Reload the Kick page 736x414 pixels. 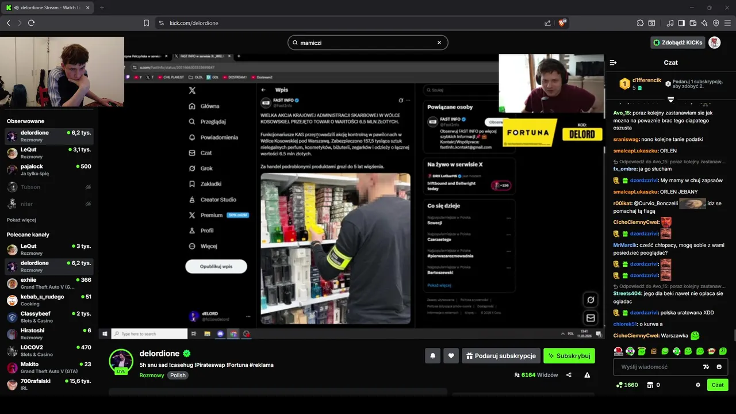31,23
